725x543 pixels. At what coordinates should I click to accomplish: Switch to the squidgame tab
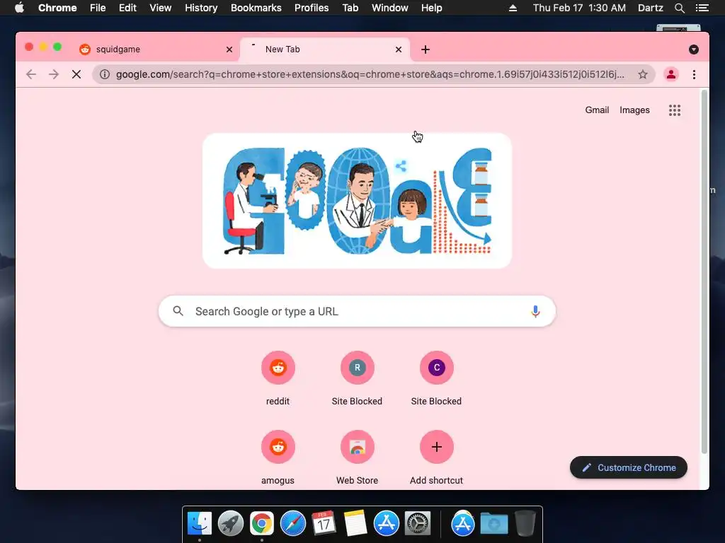pyautogui.click(x=156, y=49)
